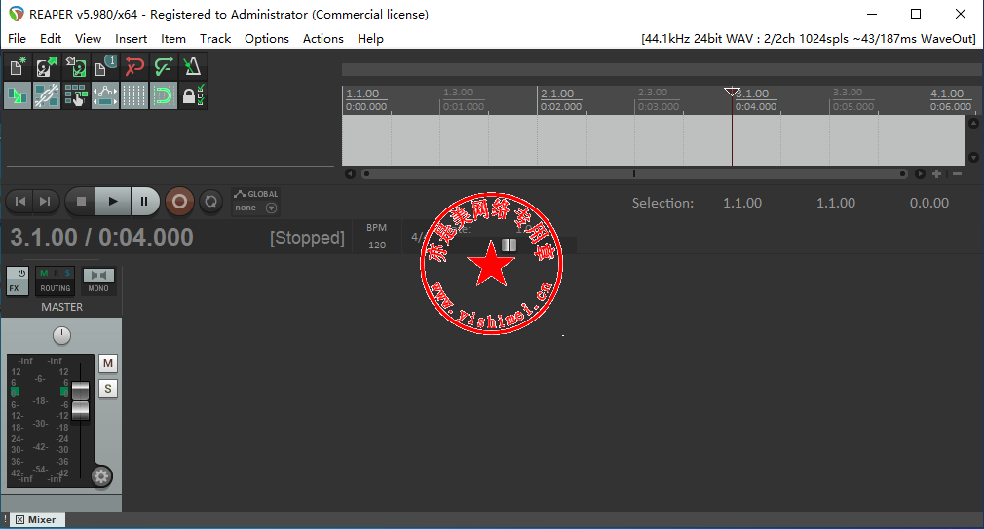Toggle move envelope points with items icon
984x529 pixels.
pos(105,95)
